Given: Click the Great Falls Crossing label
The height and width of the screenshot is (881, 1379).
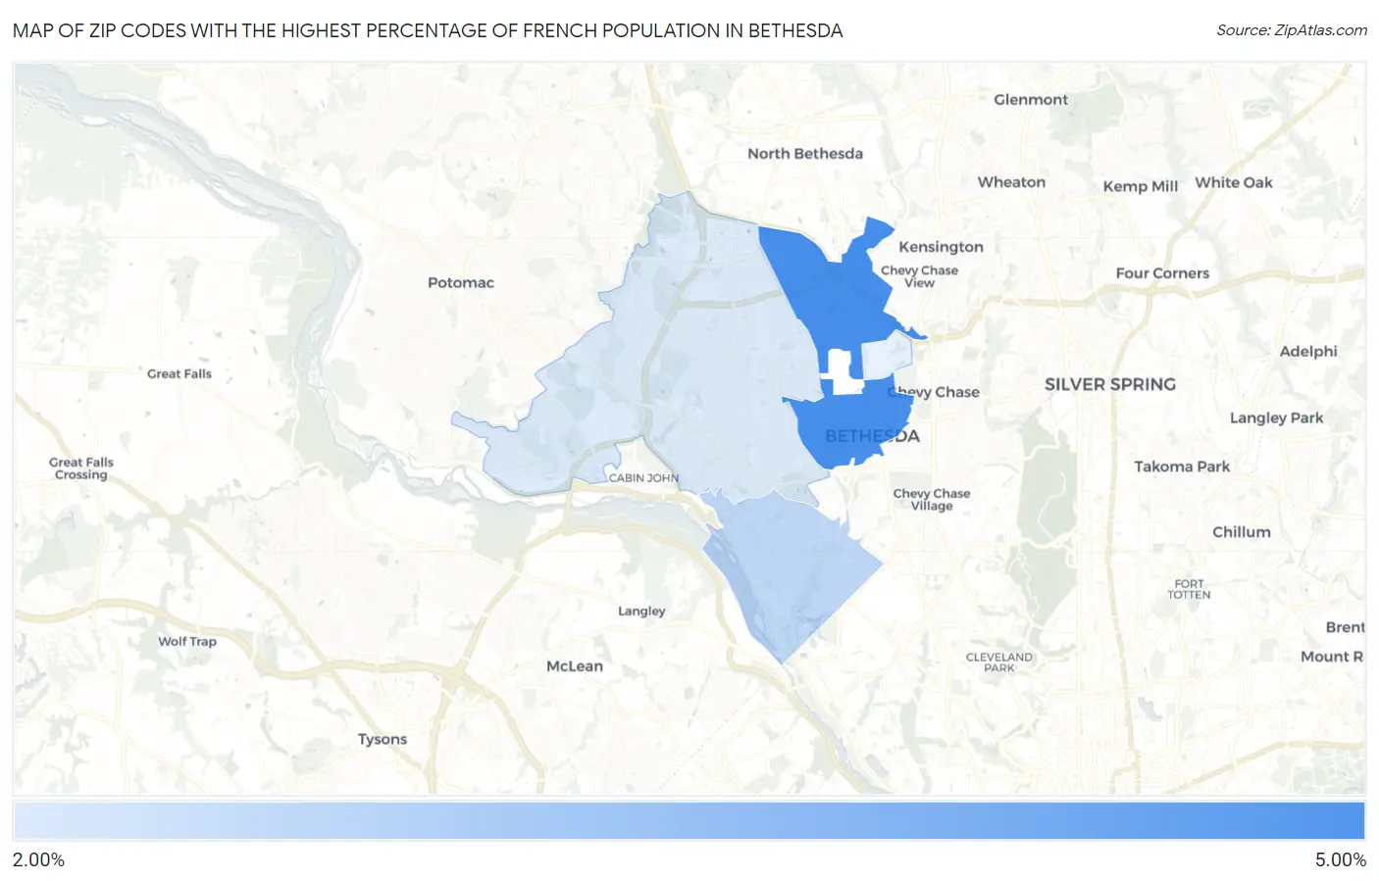Looking at the screenshot, I should point(81,468).
